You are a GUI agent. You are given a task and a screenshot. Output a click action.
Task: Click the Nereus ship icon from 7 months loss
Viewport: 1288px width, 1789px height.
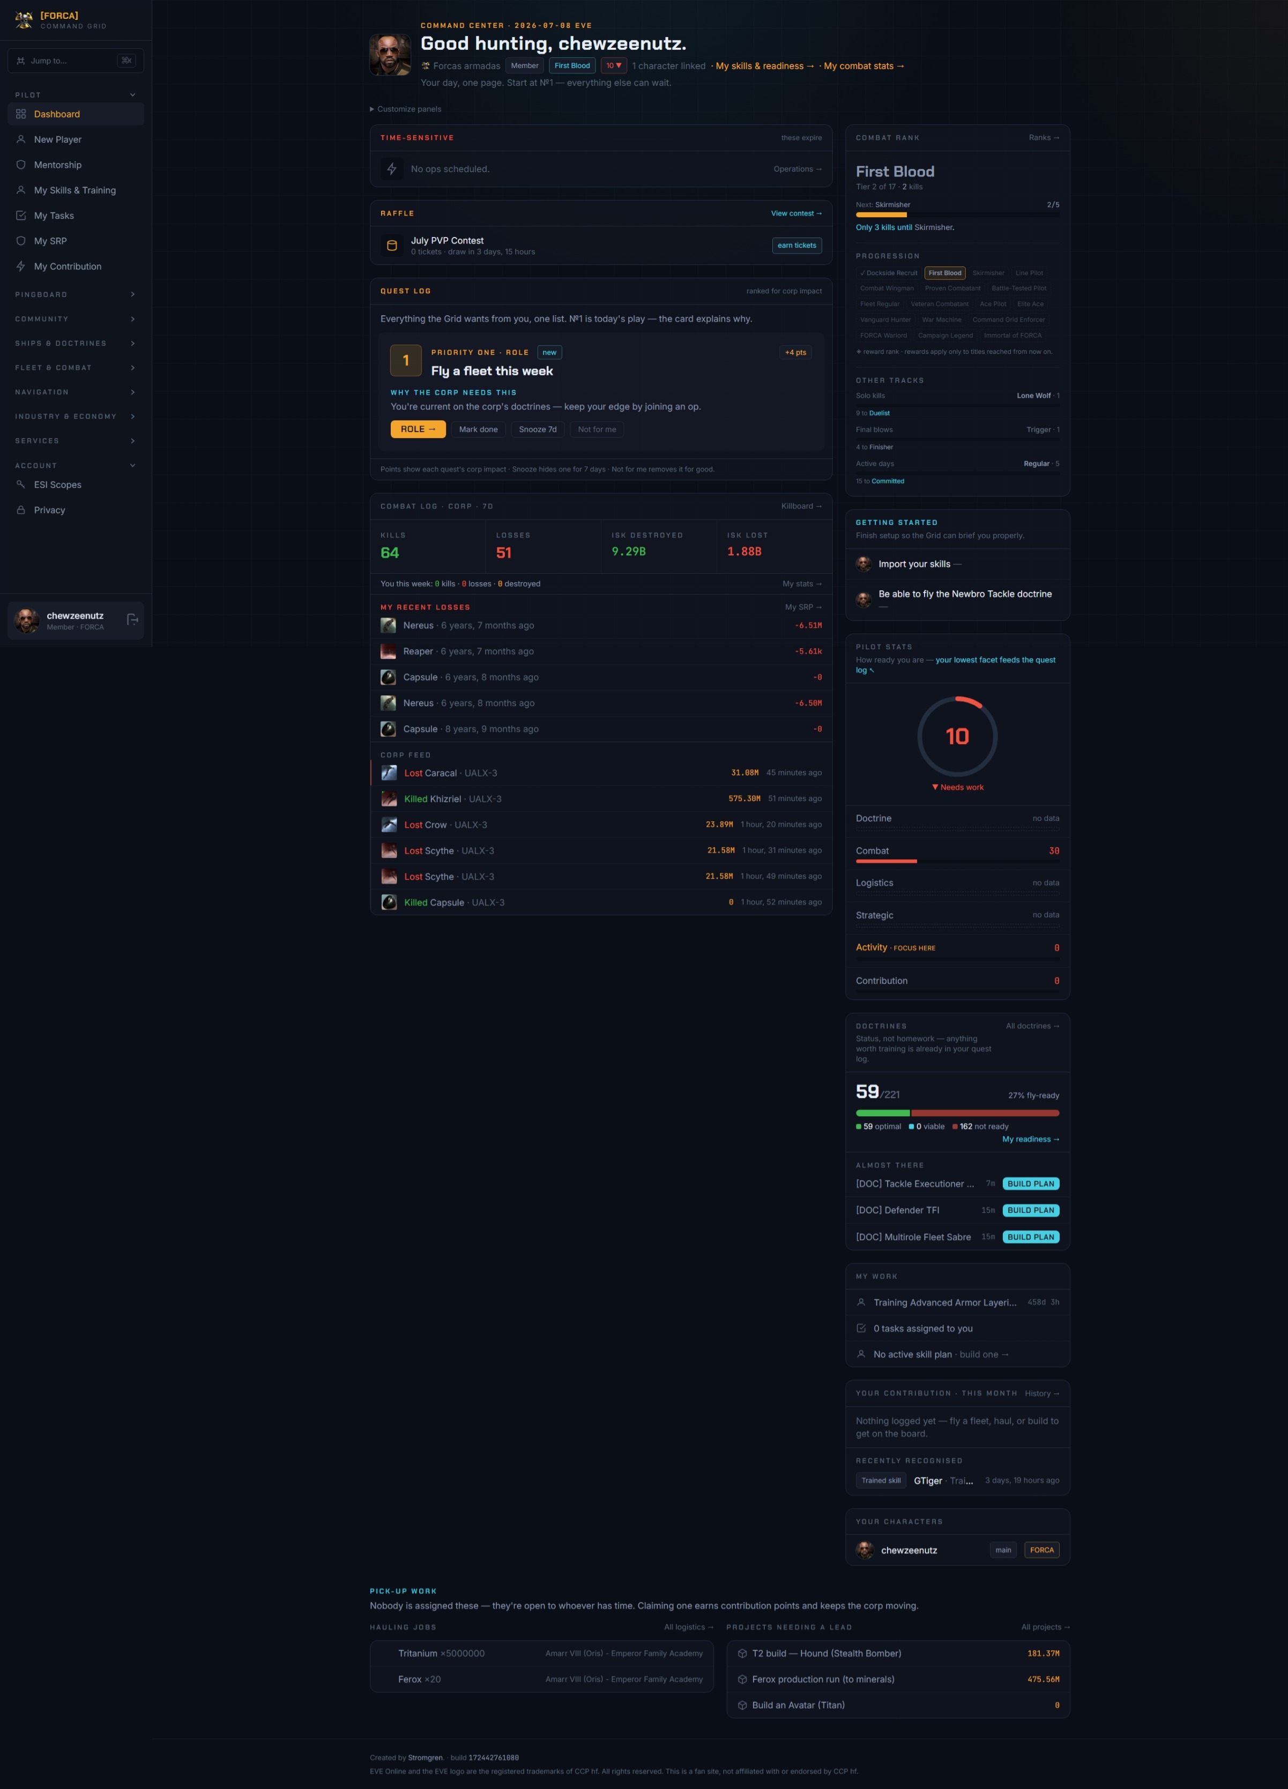point(388,626)
